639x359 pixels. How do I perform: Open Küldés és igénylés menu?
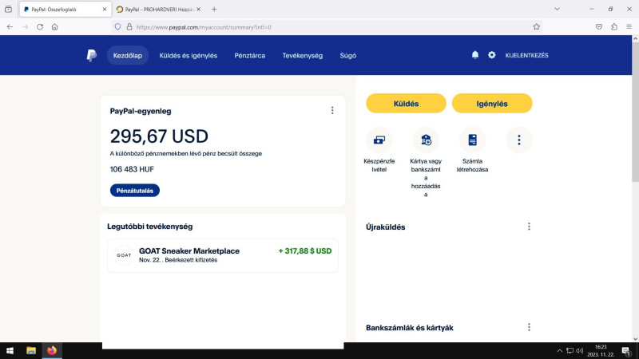(189, 55)
